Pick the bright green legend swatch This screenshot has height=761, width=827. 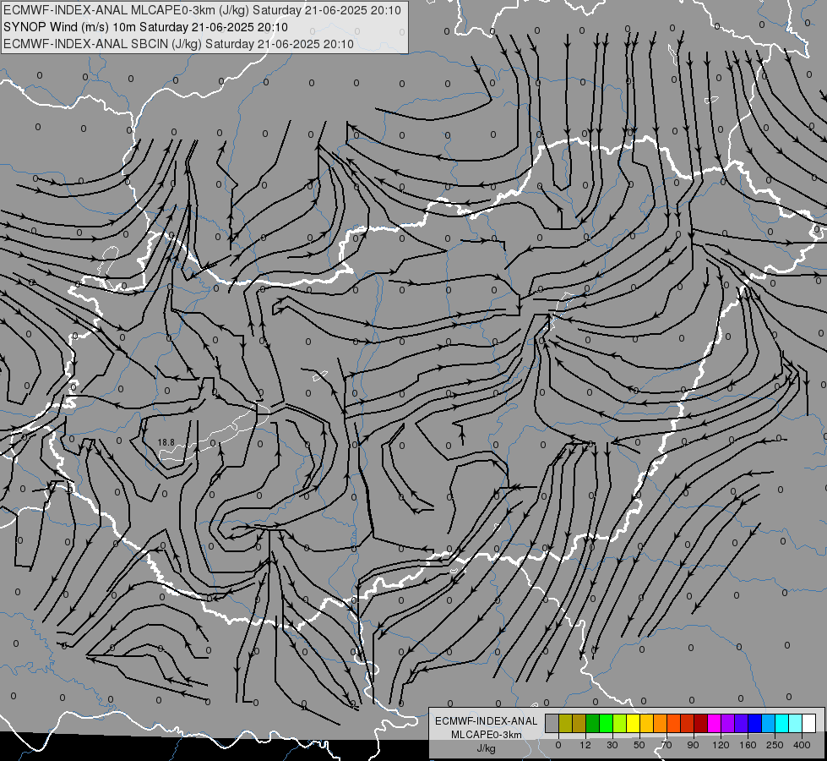click(606, 723)
